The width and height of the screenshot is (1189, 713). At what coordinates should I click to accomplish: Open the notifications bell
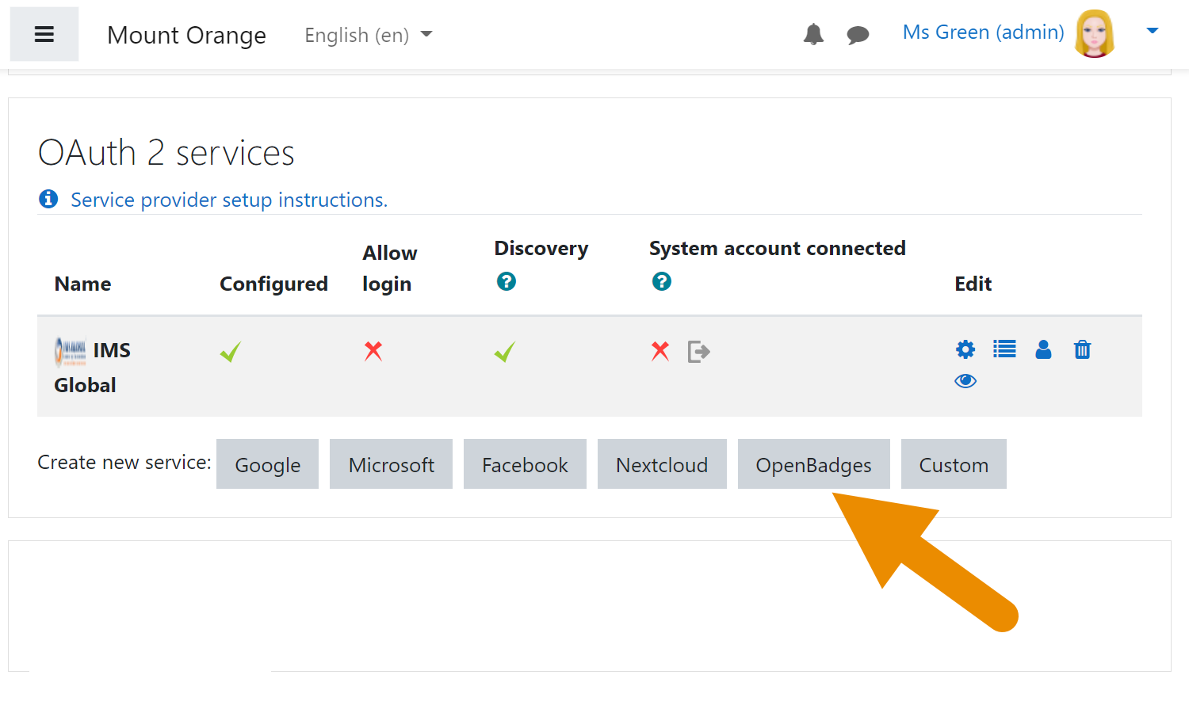[x=813, y=34]
